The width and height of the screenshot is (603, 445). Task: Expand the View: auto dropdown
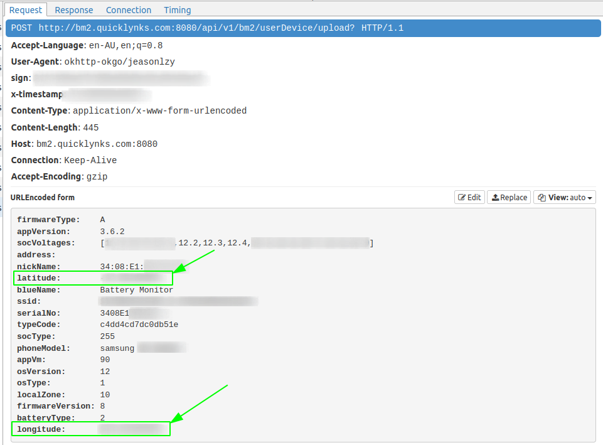point(564,197)
